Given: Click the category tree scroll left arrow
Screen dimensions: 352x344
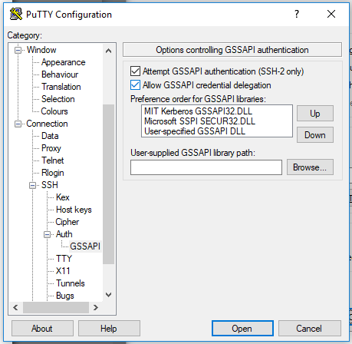Looking at the screenshot, I should (15, 307).
